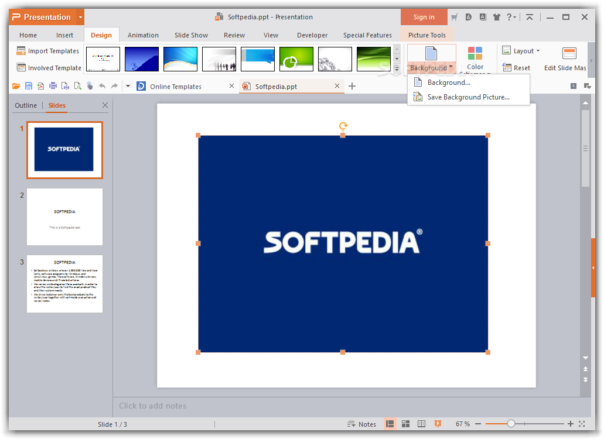Click the next slide double arrow in scrollbar
This screenshot has height=439, width=604.
585,380
